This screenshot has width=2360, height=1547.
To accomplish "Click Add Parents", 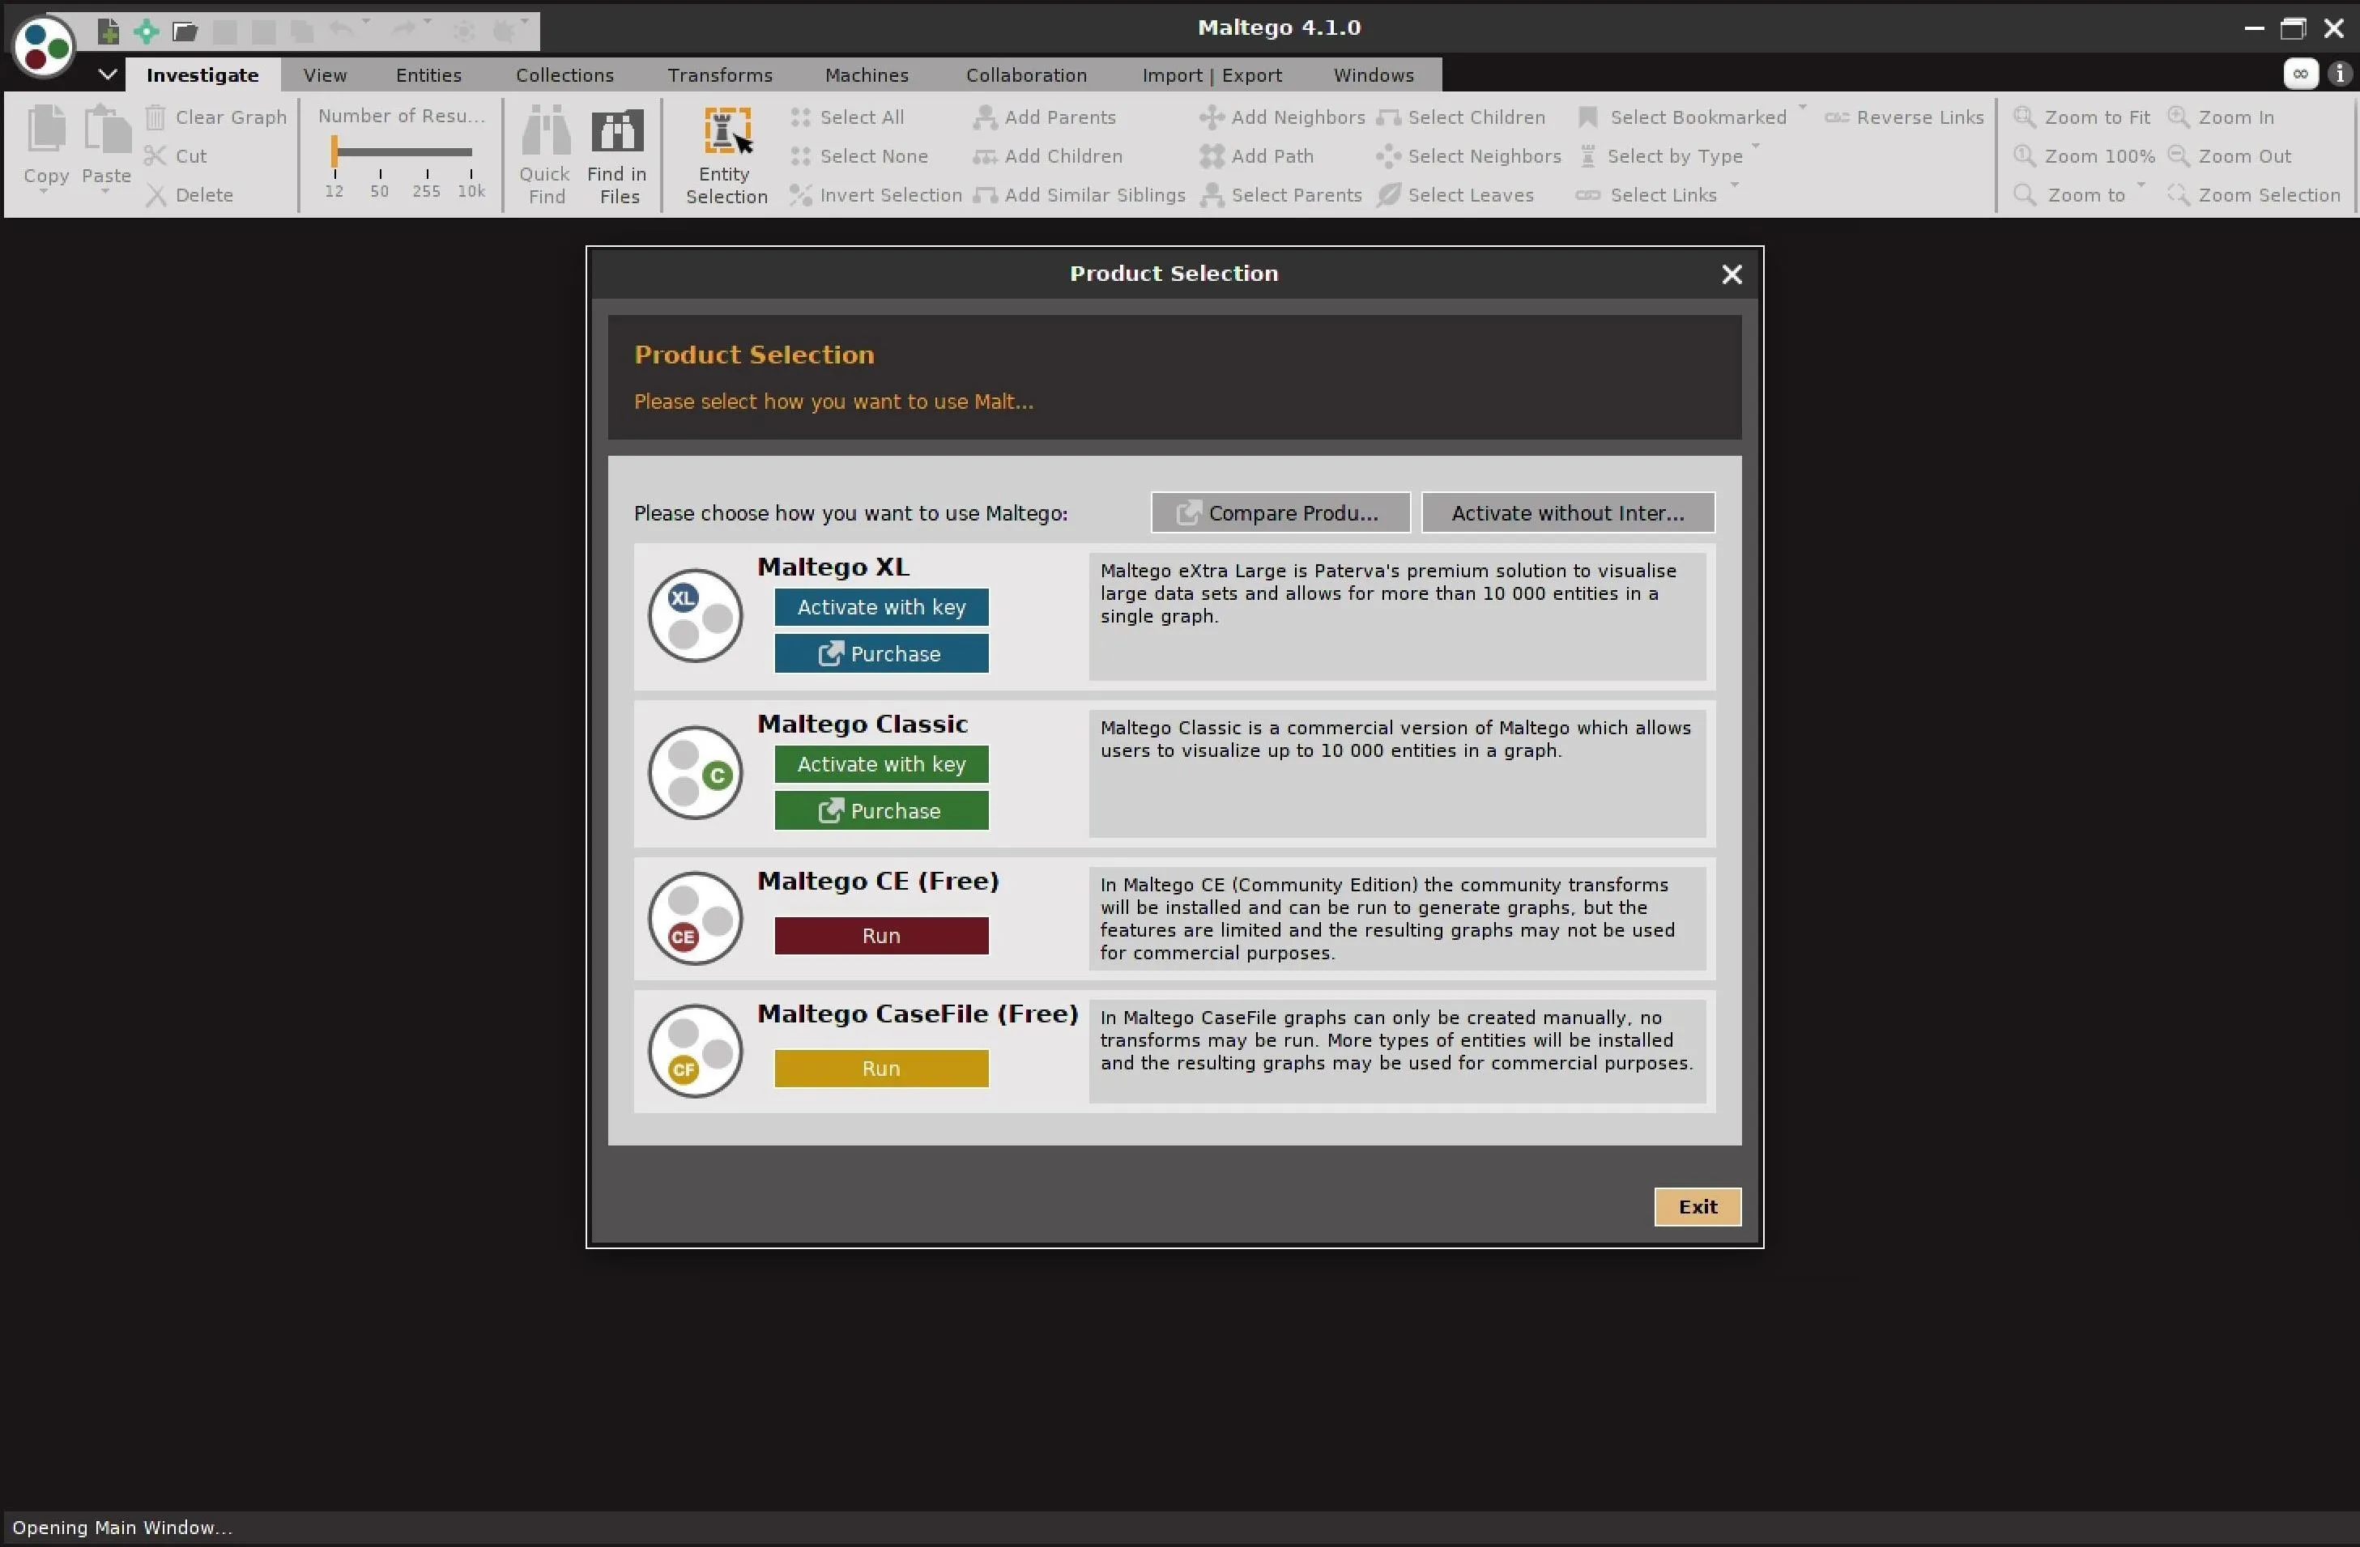I will click(x=1045, y=117).
